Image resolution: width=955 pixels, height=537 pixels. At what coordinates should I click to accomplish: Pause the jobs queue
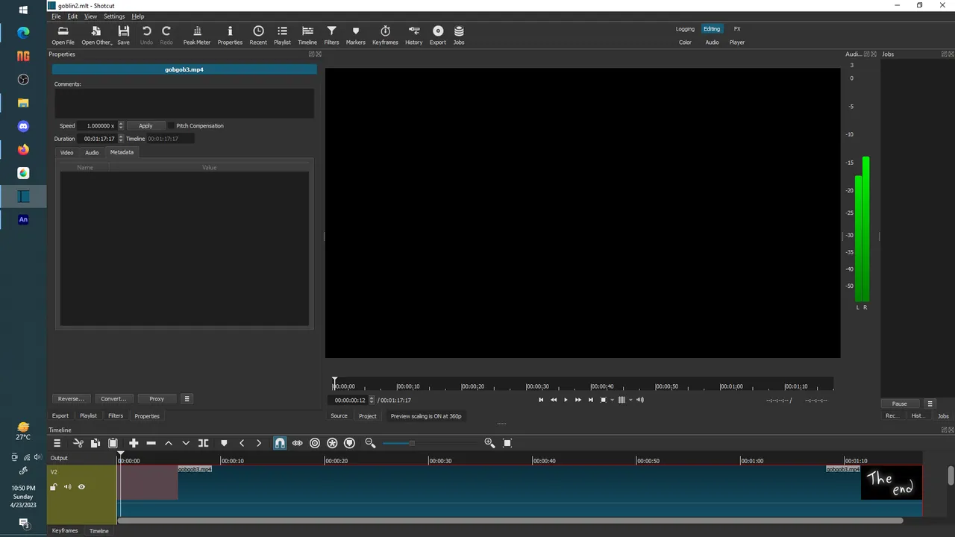(x=900, y=404)
